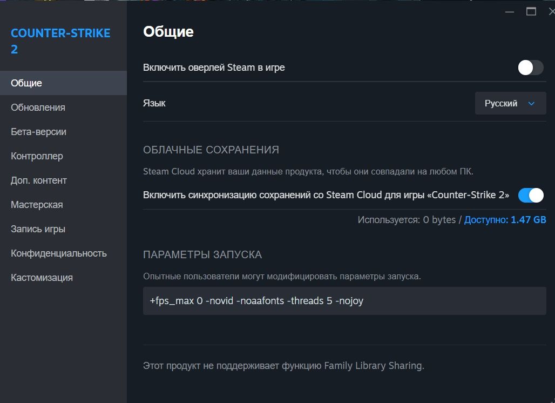Open the Русский language dropdown chevron
The height and width of the screenshot is (403, 555).
coord(531,103)
